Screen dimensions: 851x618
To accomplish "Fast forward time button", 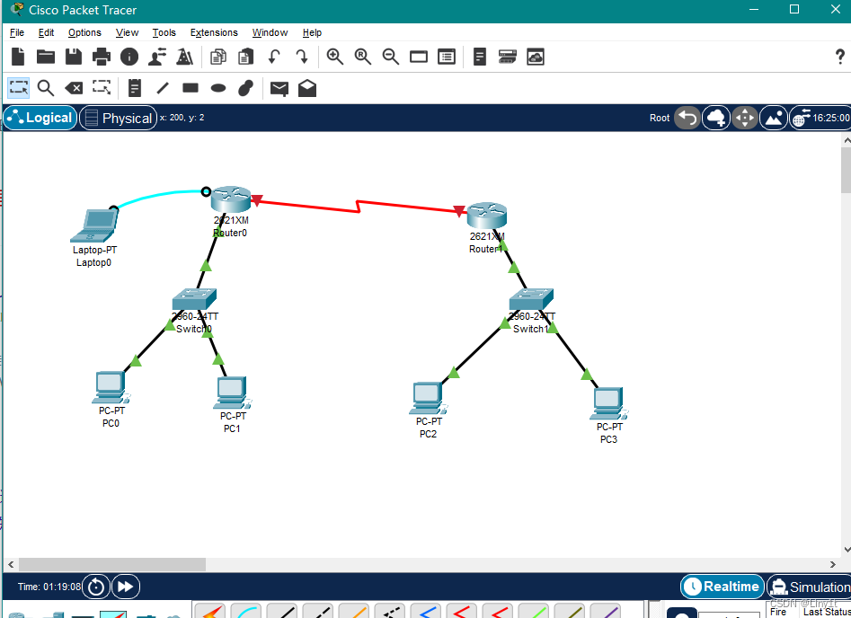I will 126,587.
